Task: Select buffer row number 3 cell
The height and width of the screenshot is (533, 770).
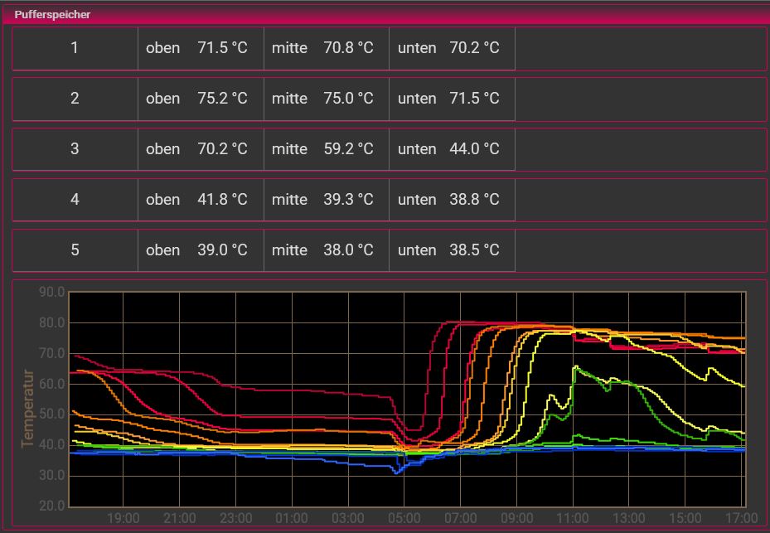Action: click(75, 149)
